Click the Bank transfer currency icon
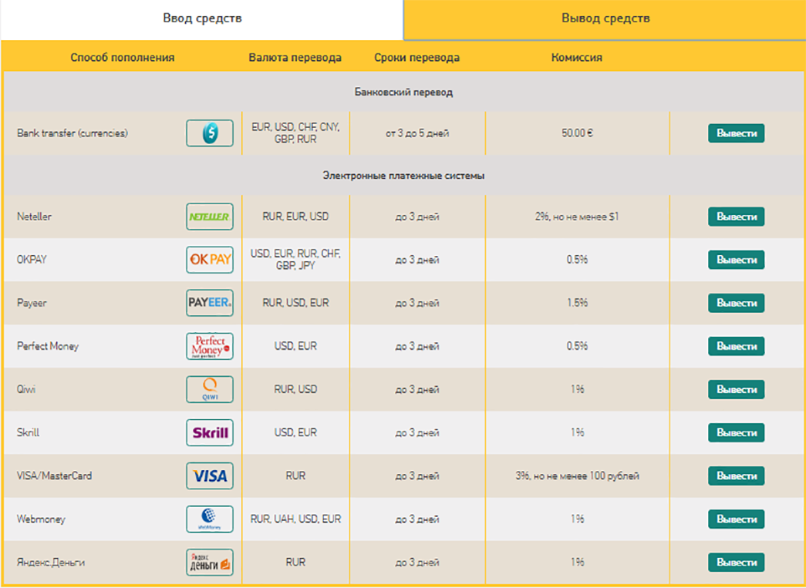This screenshot has height=588, width=806. click(210, 133)
